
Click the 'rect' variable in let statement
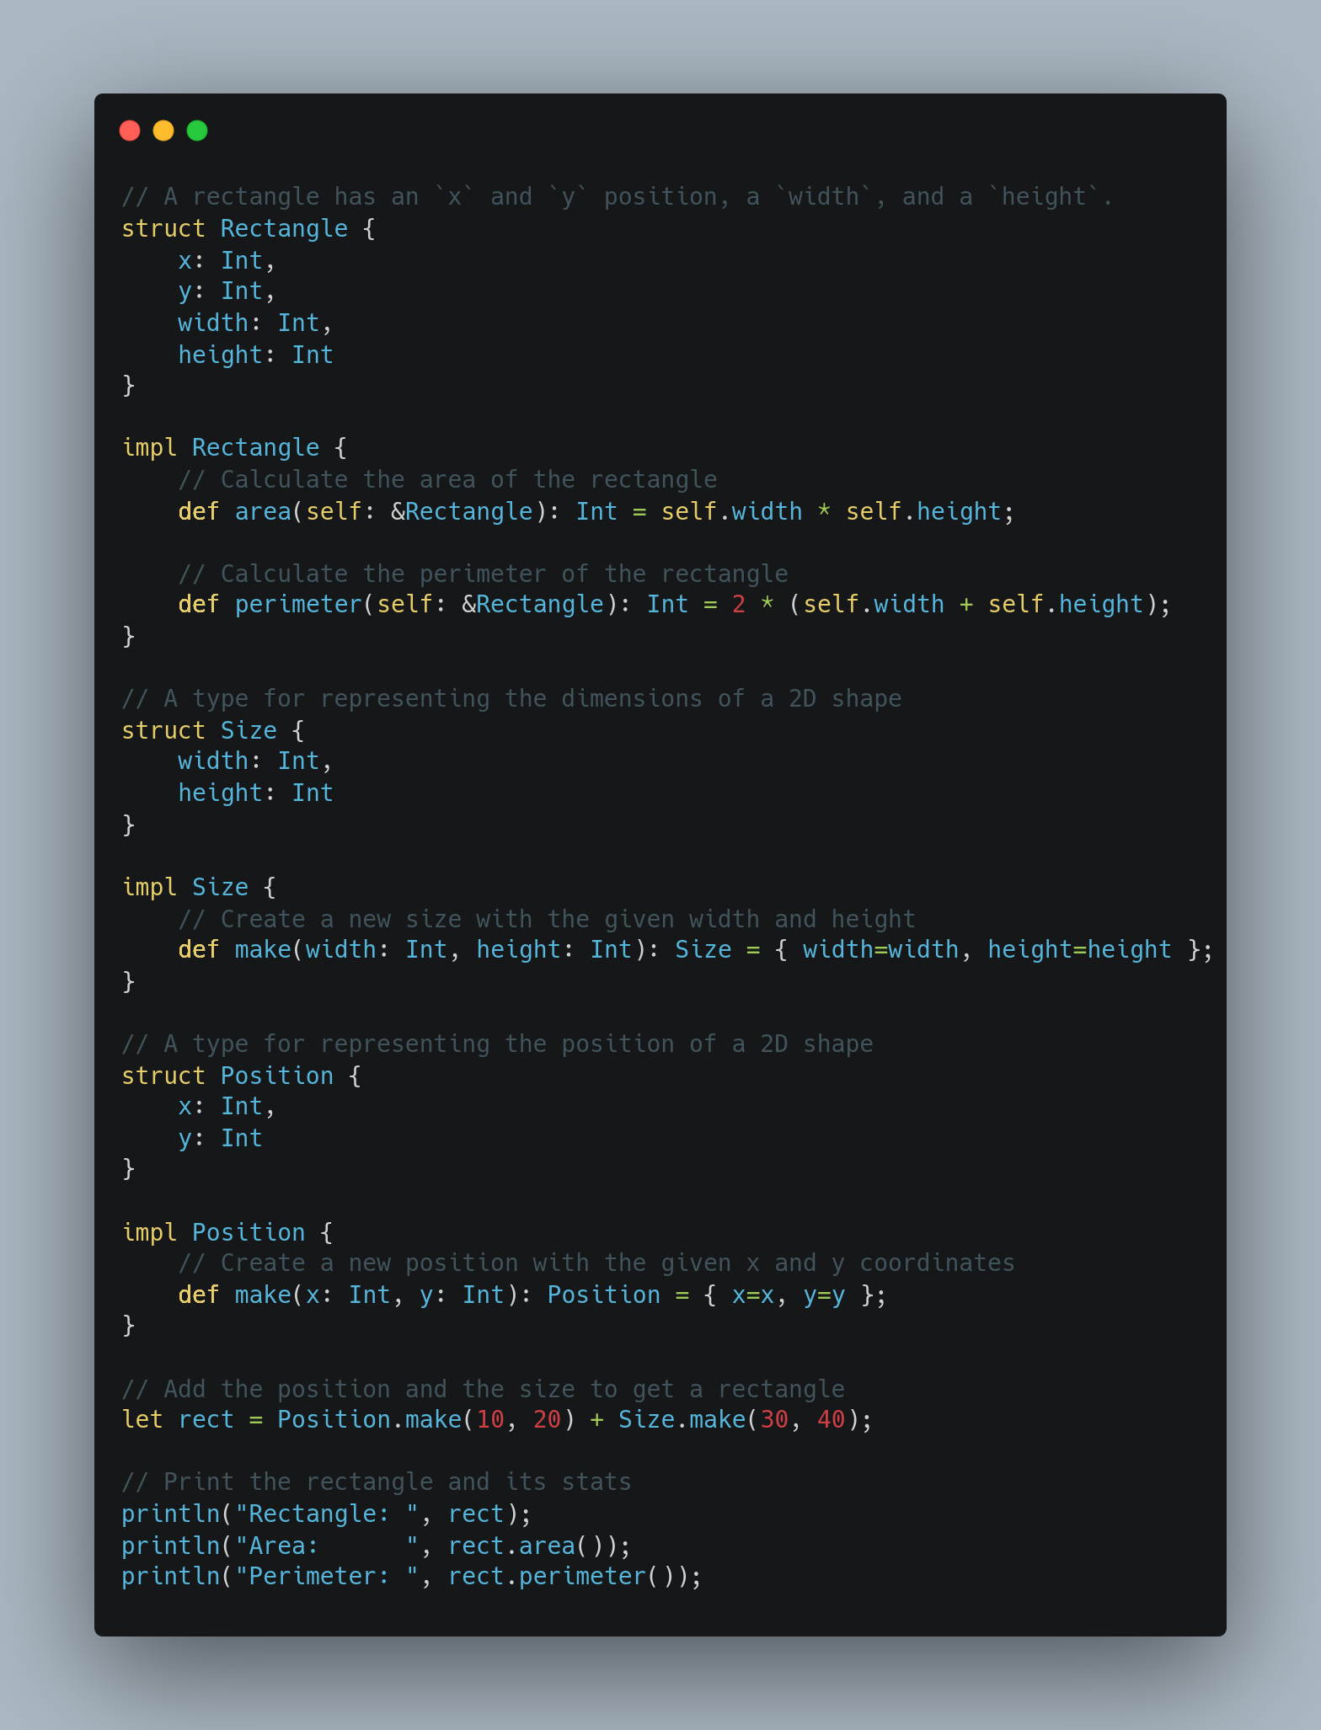(x=206, y=1420)
